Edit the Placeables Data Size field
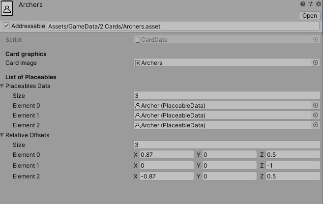 tap(227, 96)
